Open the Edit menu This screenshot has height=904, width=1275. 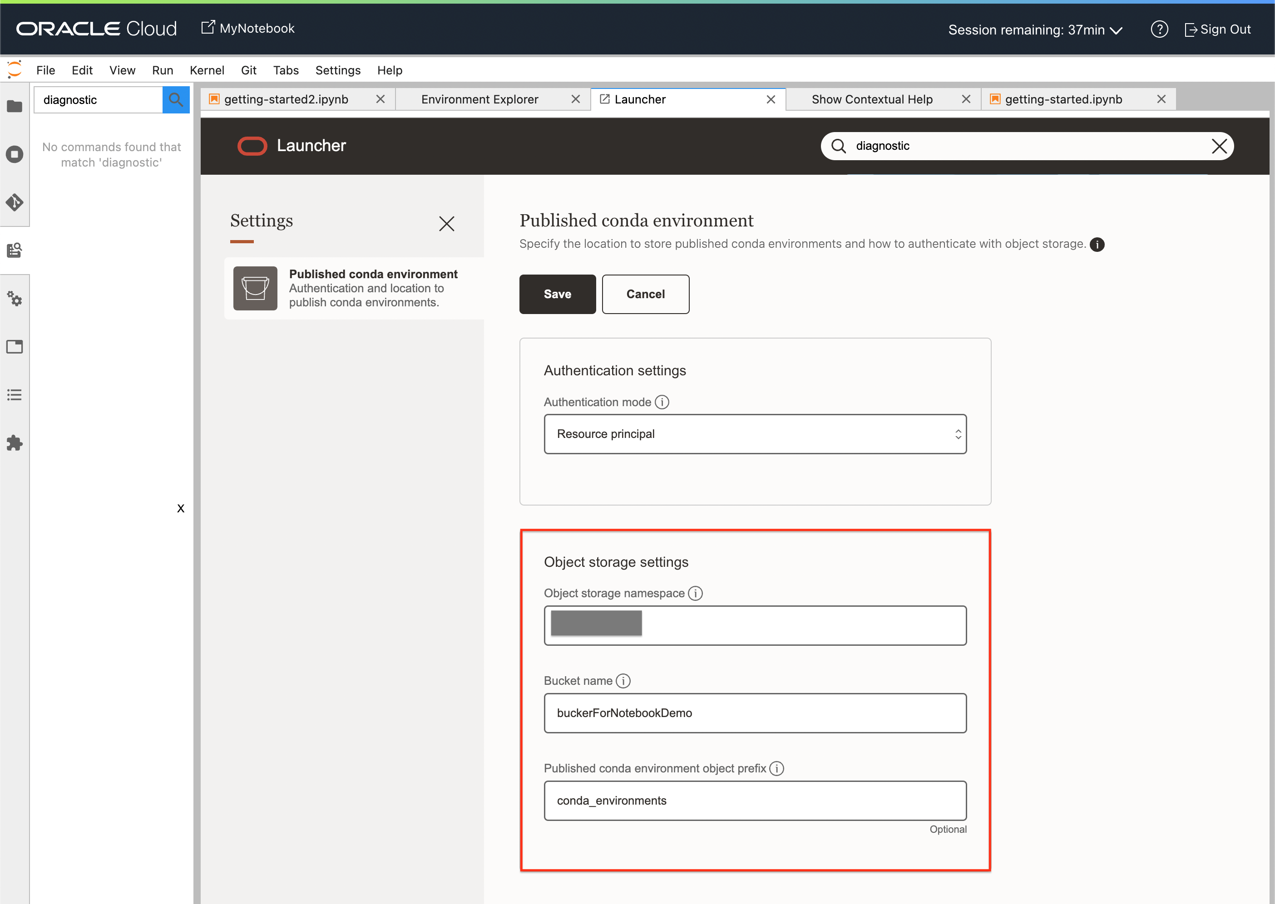tap(82, 70)
